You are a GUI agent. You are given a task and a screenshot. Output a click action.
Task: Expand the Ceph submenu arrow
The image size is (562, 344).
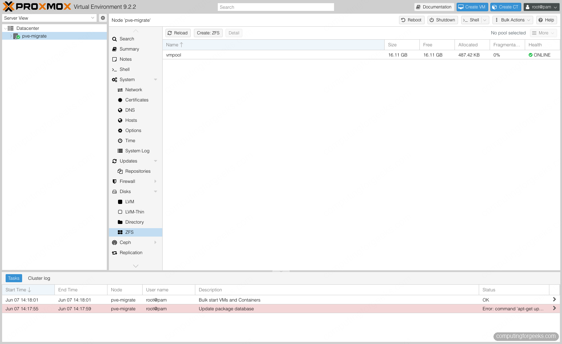pyautogui.click(x=156, y=243)
